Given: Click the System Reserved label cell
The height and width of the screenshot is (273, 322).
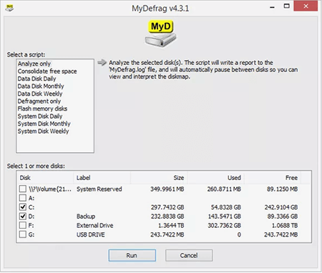Looking at the screenshot, I should point(99,189).
